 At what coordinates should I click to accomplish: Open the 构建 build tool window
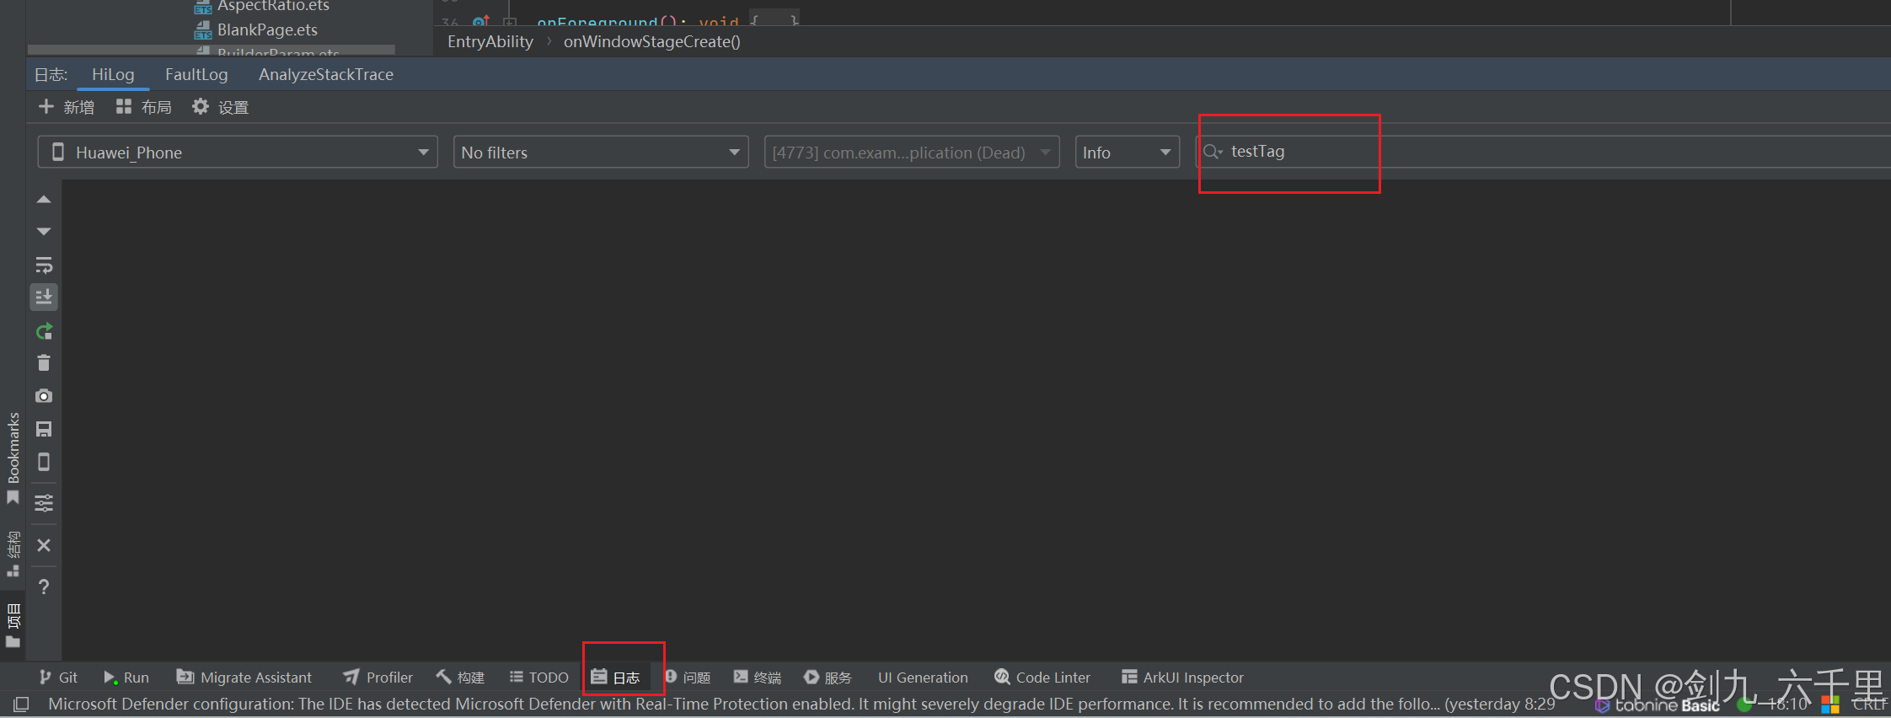[x=460, y=678]
